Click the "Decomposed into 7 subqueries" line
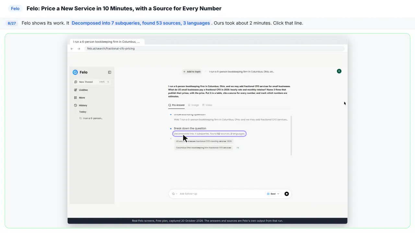The image size is (415, 233). click(209, 134)
